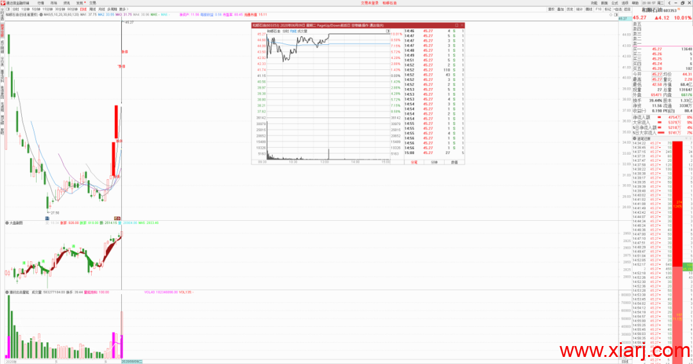
Task: Select the 日线 period tab
Action: point(83,9)
